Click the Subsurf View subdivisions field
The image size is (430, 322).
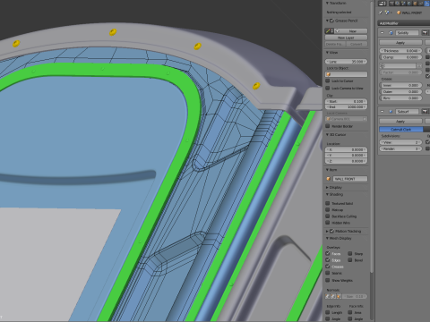[x=400, y=142]
